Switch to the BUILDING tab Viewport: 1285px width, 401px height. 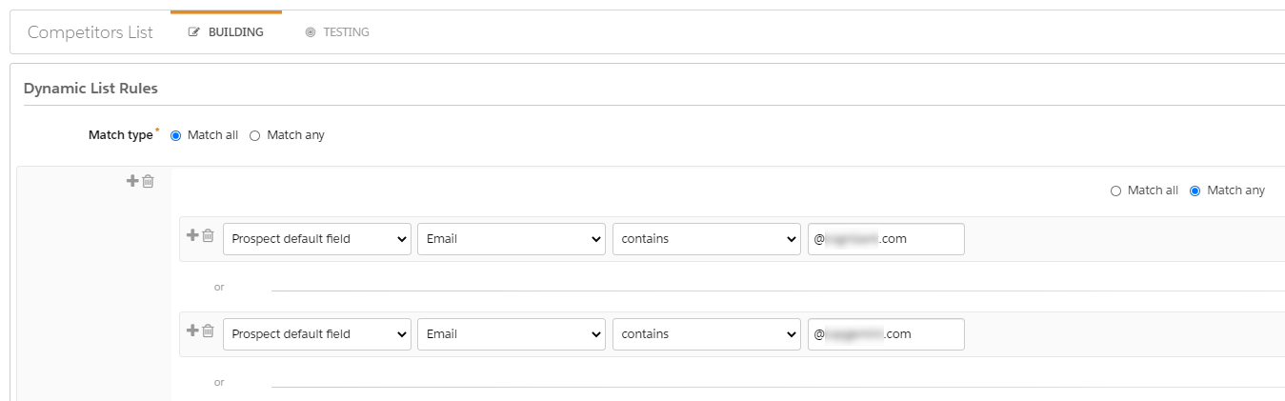click(226, 32)
